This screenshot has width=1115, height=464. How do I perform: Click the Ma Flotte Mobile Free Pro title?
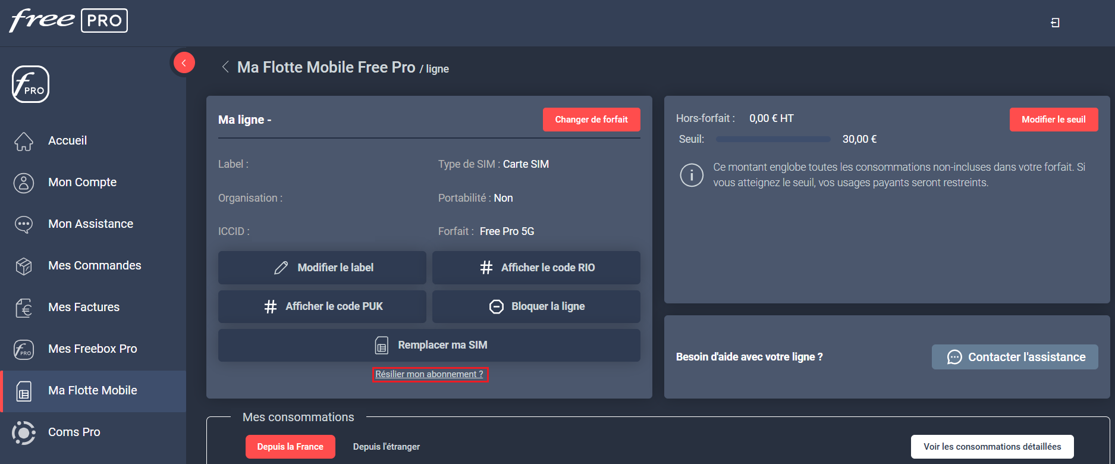coord(326,67)
